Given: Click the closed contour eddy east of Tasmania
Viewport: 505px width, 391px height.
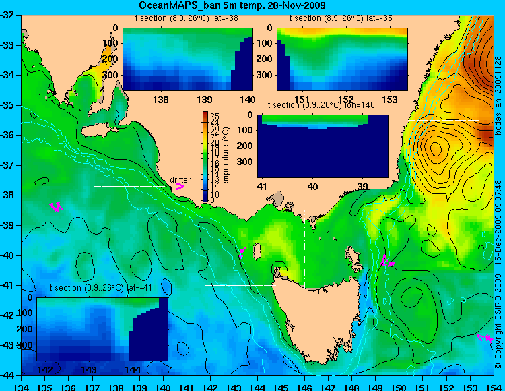Looking at the screenshot, I should [411, 297].
